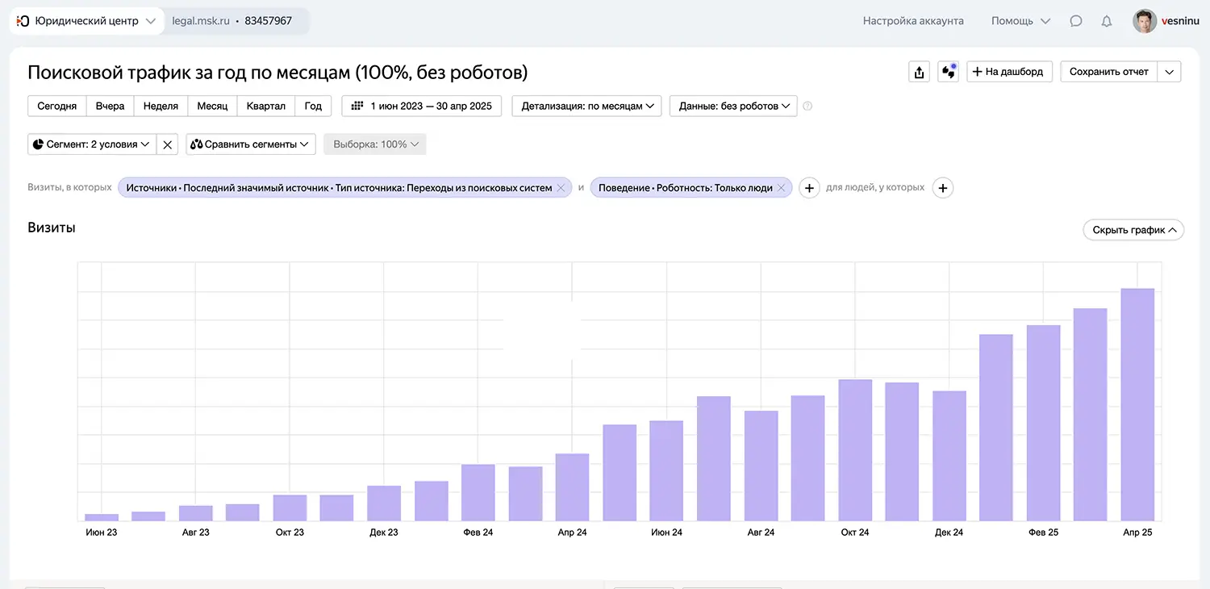This screenshot has width=1210, height=589.
Task: Open the chat messages icon
Action: (1075, 21)
